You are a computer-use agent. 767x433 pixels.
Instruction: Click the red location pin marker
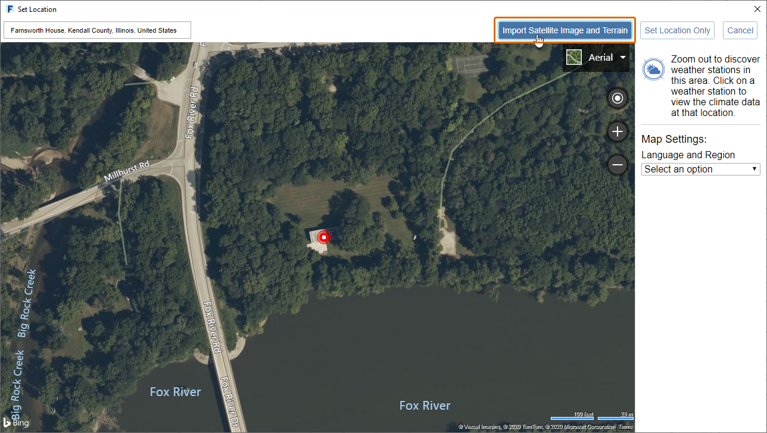[x=323, y=237]
